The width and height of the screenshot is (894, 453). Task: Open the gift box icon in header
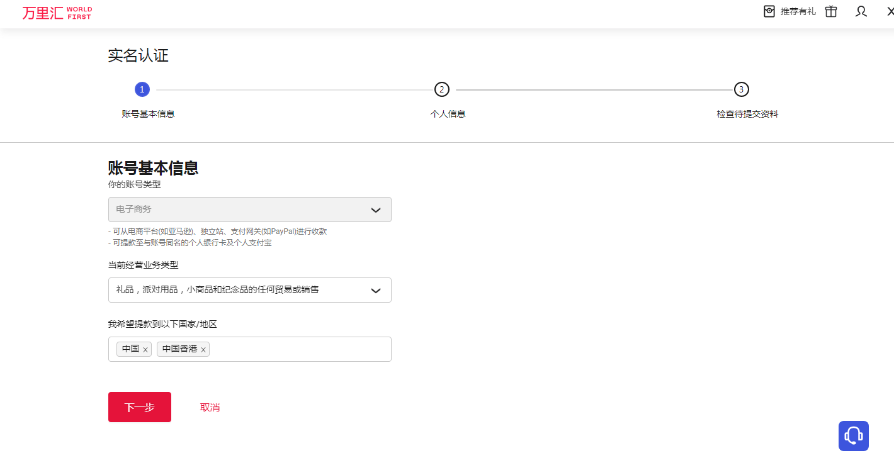click(x=831, y=11)
